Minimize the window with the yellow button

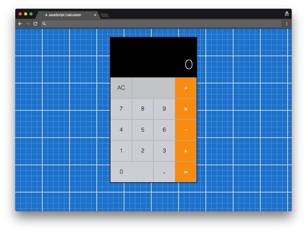click(x=26, y=14)
